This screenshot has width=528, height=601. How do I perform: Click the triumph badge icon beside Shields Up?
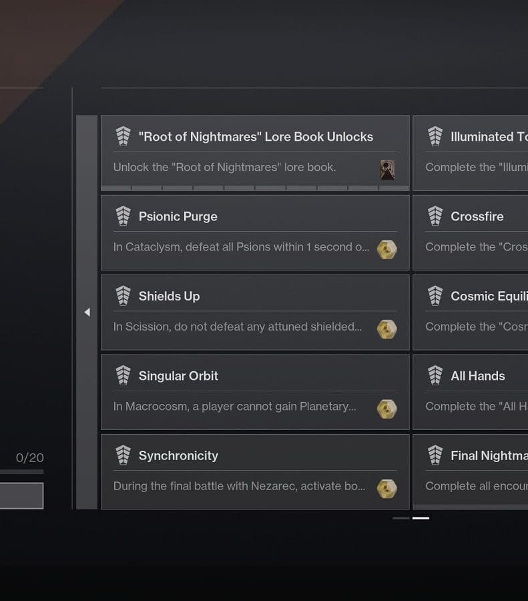click(x=123, y=296)
